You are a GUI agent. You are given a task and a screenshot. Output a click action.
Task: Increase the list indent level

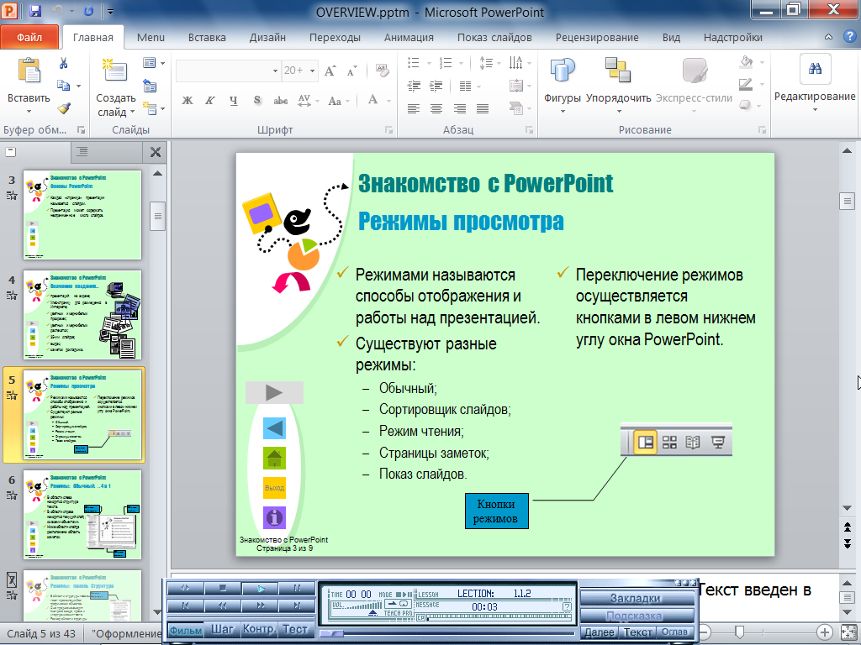coord(436,86)
